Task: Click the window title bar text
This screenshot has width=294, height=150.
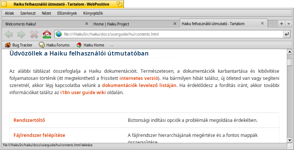Action: 61,4
